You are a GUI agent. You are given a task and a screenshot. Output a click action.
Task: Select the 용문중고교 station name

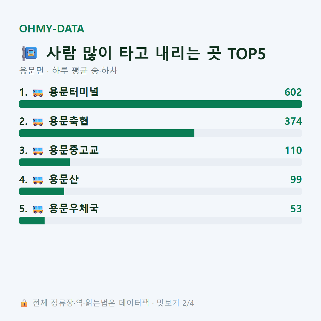74,150
